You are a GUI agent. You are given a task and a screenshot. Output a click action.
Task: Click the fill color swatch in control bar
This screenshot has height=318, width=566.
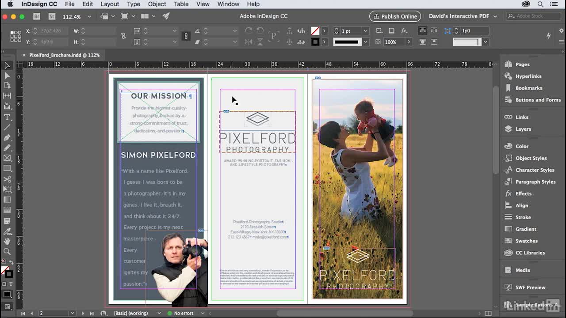315,31
